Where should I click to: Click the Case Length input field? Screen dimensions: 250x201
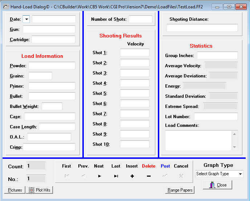tap(57, 127)
